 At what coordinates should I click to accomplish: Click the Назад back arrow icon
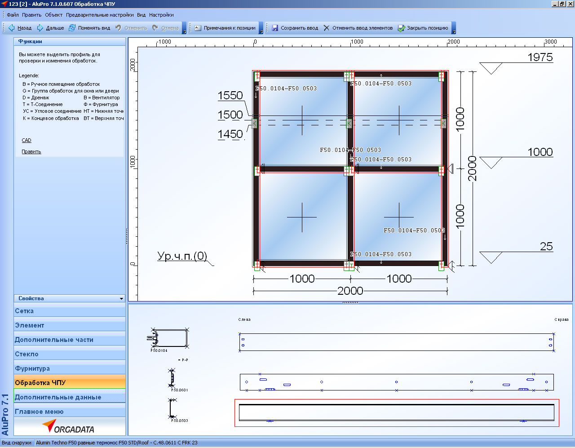(12, 28)
